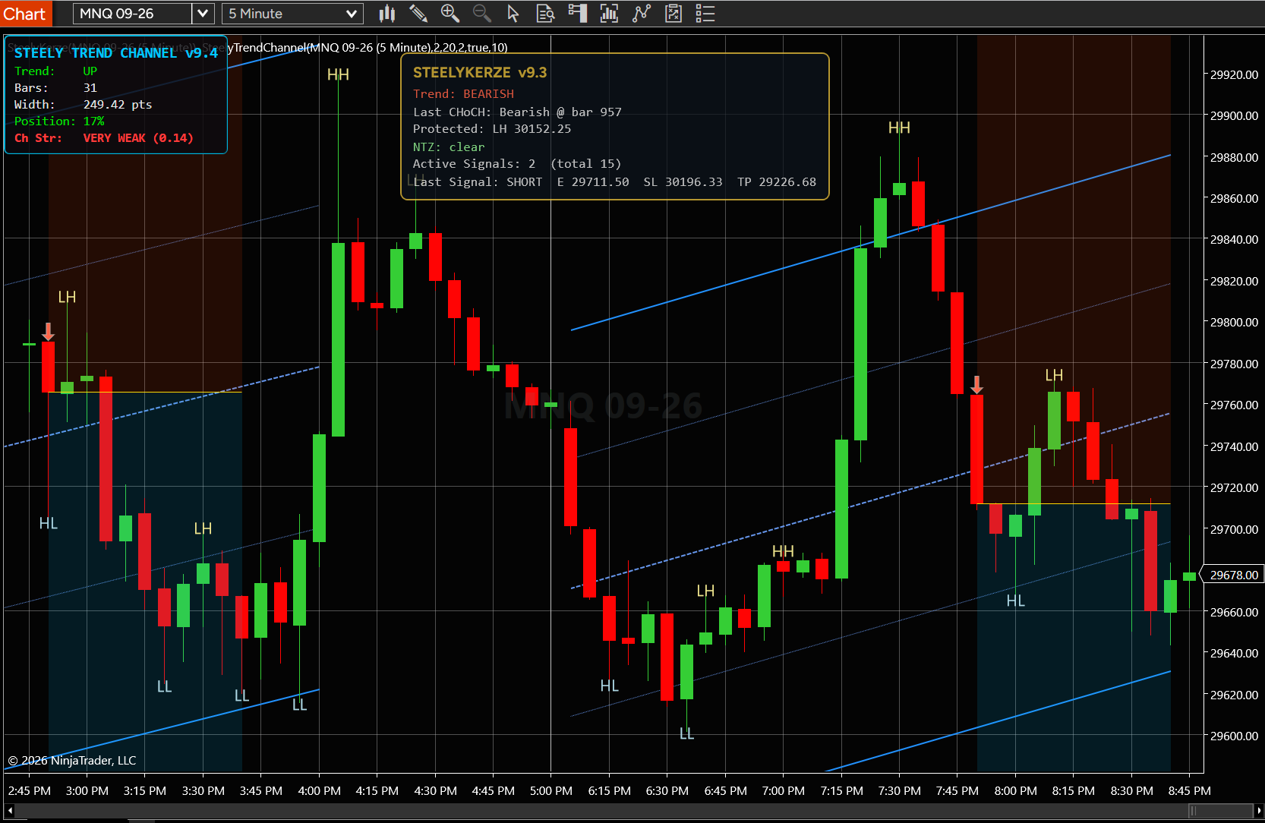
Task: Click the 7:30 PM time axis label
Action: (900, 790)
